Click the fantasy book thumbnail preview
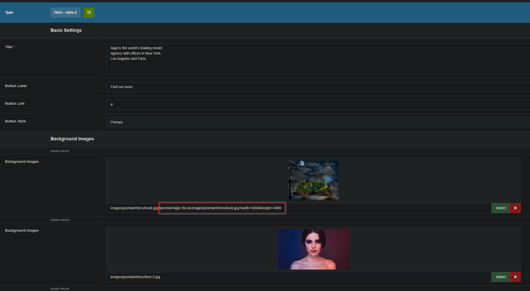Screen dimensions: 530x291 [313, 180]
